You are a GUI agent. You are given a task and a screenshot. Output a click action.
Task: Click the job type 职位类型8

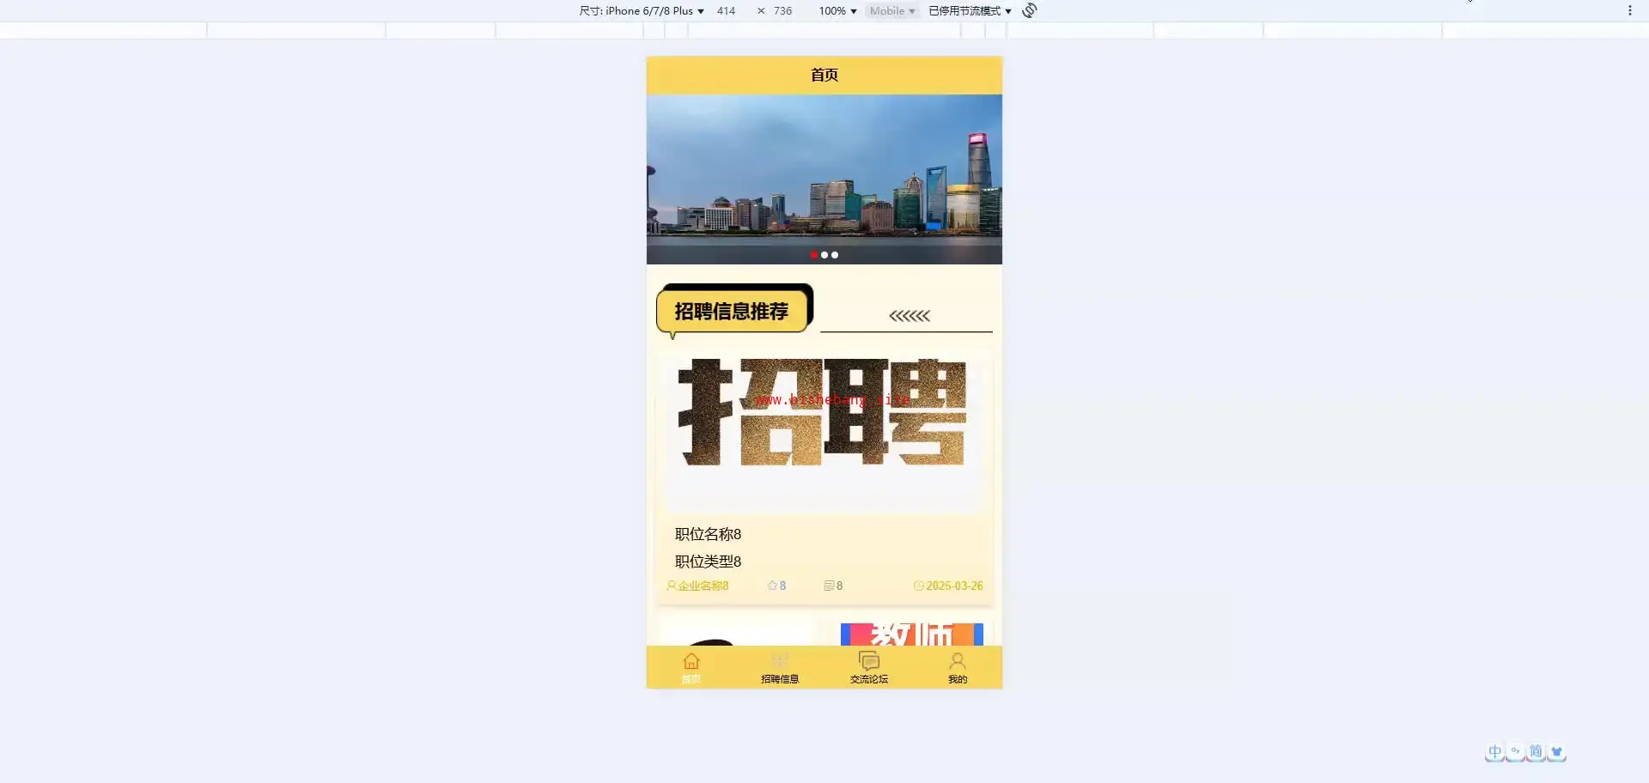pos(708,561)
